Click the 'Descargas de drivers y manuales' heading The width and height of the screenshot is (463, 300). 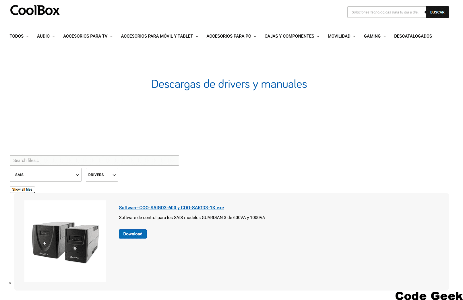tap(229, 84)
